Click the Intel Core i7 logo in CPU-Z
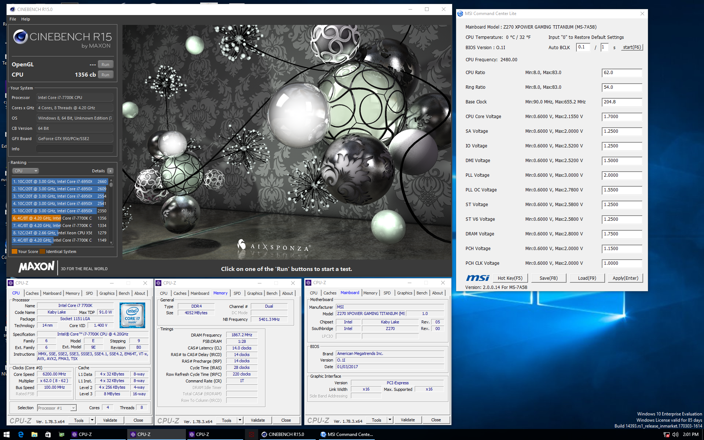Viewport: 704px width, 440px height. [x=132, y=315]
